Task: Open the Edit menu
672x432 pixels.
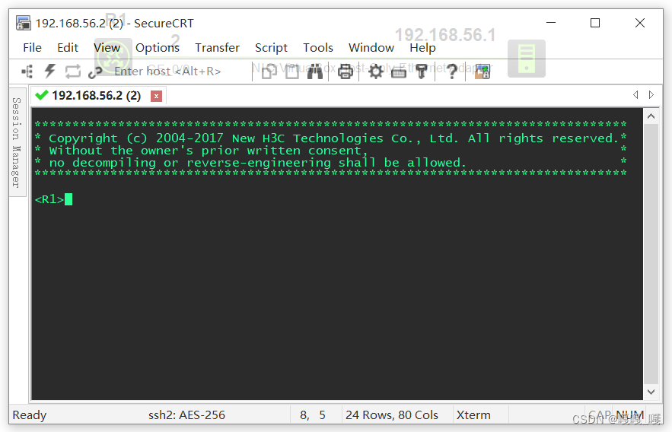Action: [68, 47]
